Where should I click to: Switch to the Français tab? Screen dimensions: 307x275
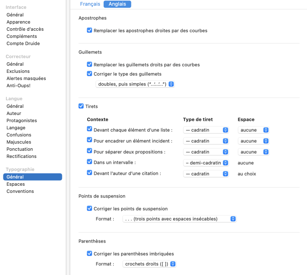(x=90, y=4)
